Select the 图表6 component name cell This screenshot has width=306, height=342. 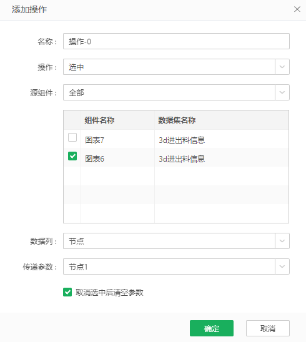point(117,159)
